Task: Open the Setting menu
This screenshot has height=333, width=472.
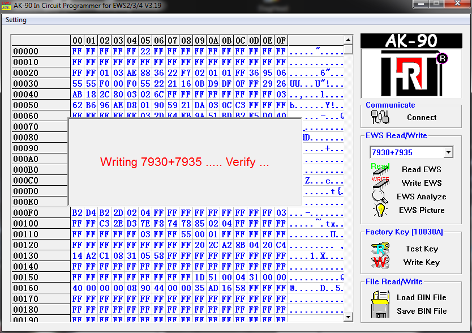Action: 16,20
